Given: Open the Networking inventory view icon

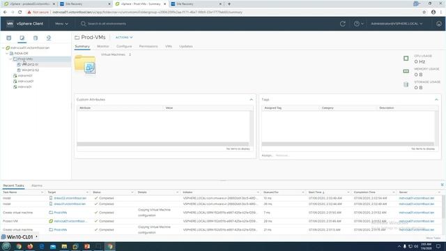Looking at the screenshot, I should (x=49, y=38).
